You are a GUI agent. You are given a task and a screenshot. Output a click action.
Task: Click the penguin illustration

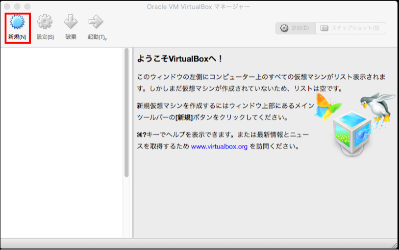[x=377, y=106]
